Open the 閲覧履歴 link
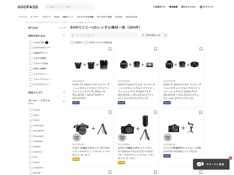This screenshot has width=234, height=175. tap(173, 7)
